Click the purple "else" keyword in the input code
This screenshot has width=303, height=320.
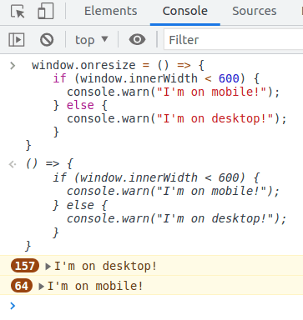(x=80, y=105)
